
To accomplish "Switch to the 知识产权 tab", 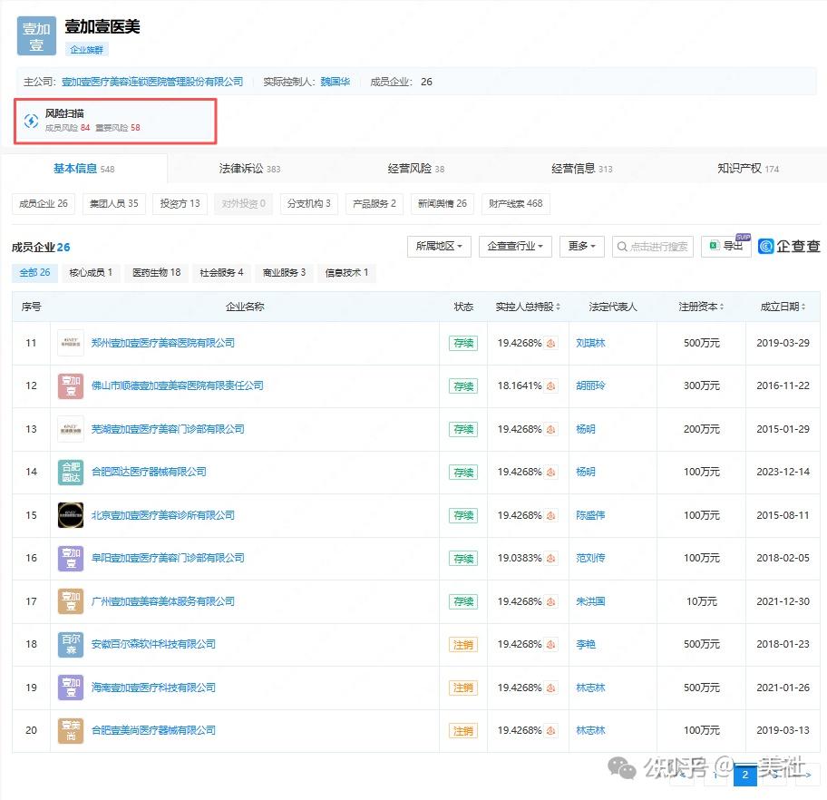I will point(748,169).
